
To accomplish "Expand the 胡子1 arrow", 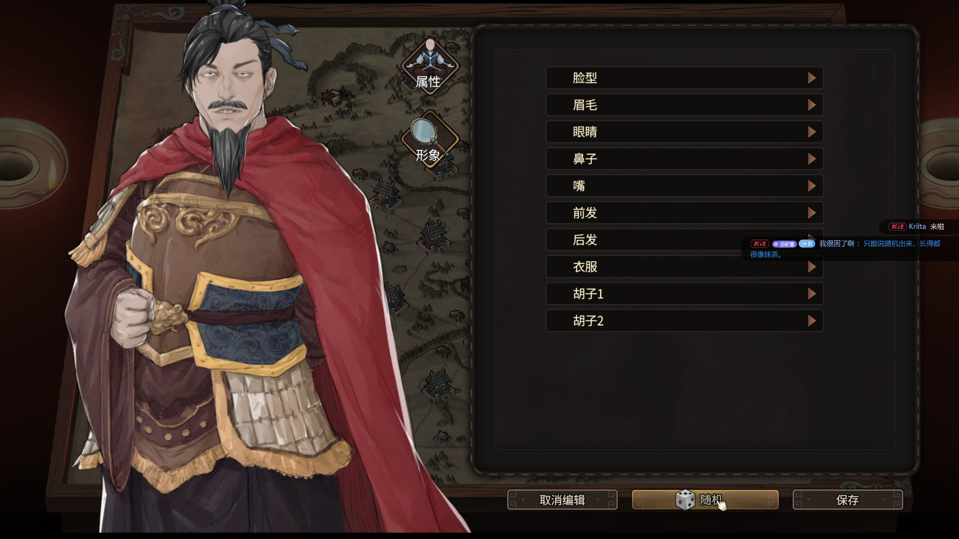I will point(811,294).
